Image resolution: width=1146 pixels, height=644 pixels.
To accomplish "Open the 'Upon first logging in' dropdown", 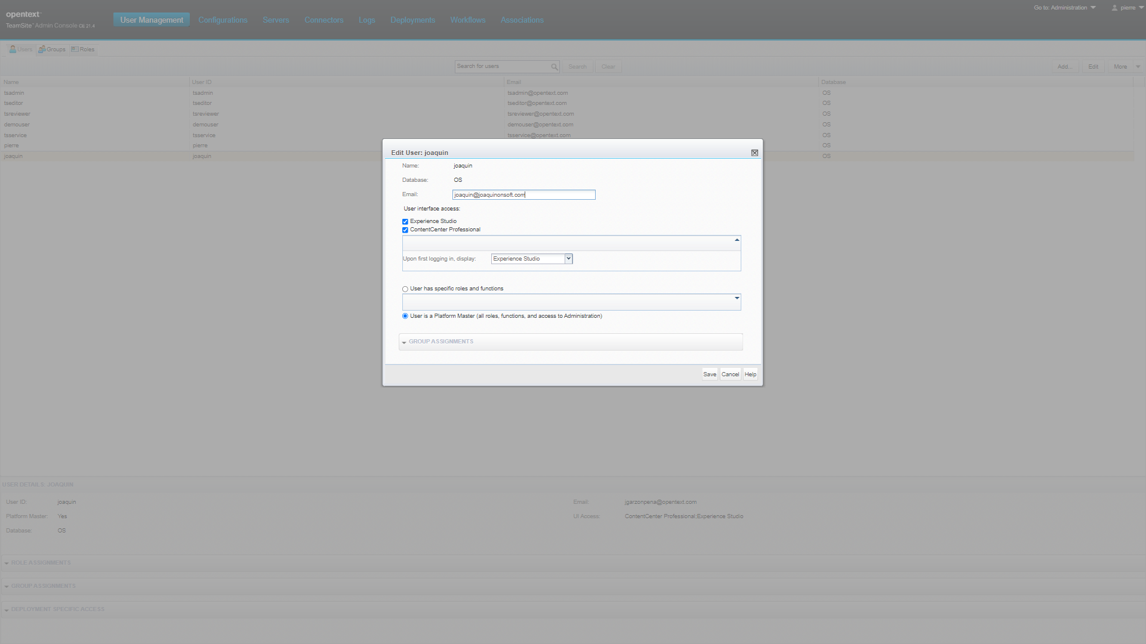I will [x=568, y=259].
